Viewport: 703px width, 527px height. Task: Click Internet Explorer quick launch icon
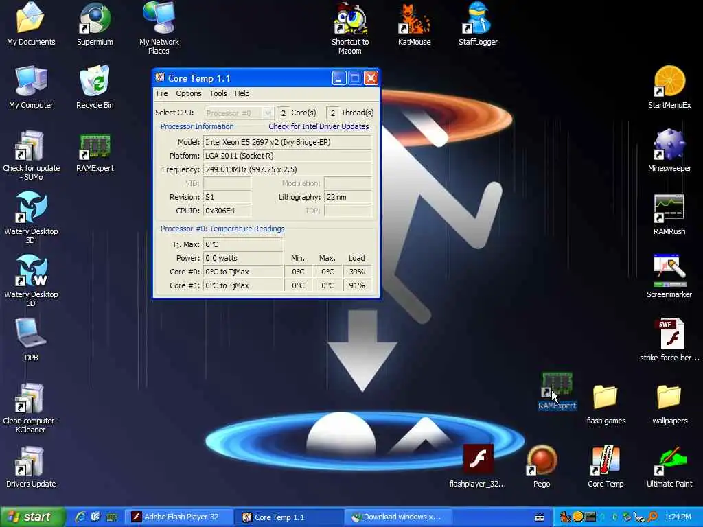click(x=81, y=517)
